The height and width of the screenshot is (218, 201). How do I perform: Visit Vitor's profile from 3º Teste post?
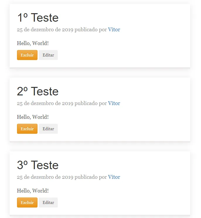[114, 177]
